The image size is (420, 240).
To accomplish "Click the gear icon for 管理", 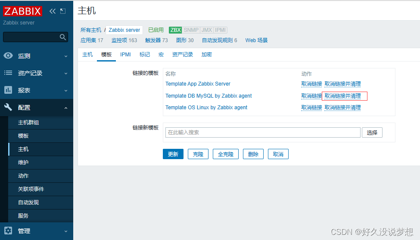I will pyautogui.click(x=8, y=231).
